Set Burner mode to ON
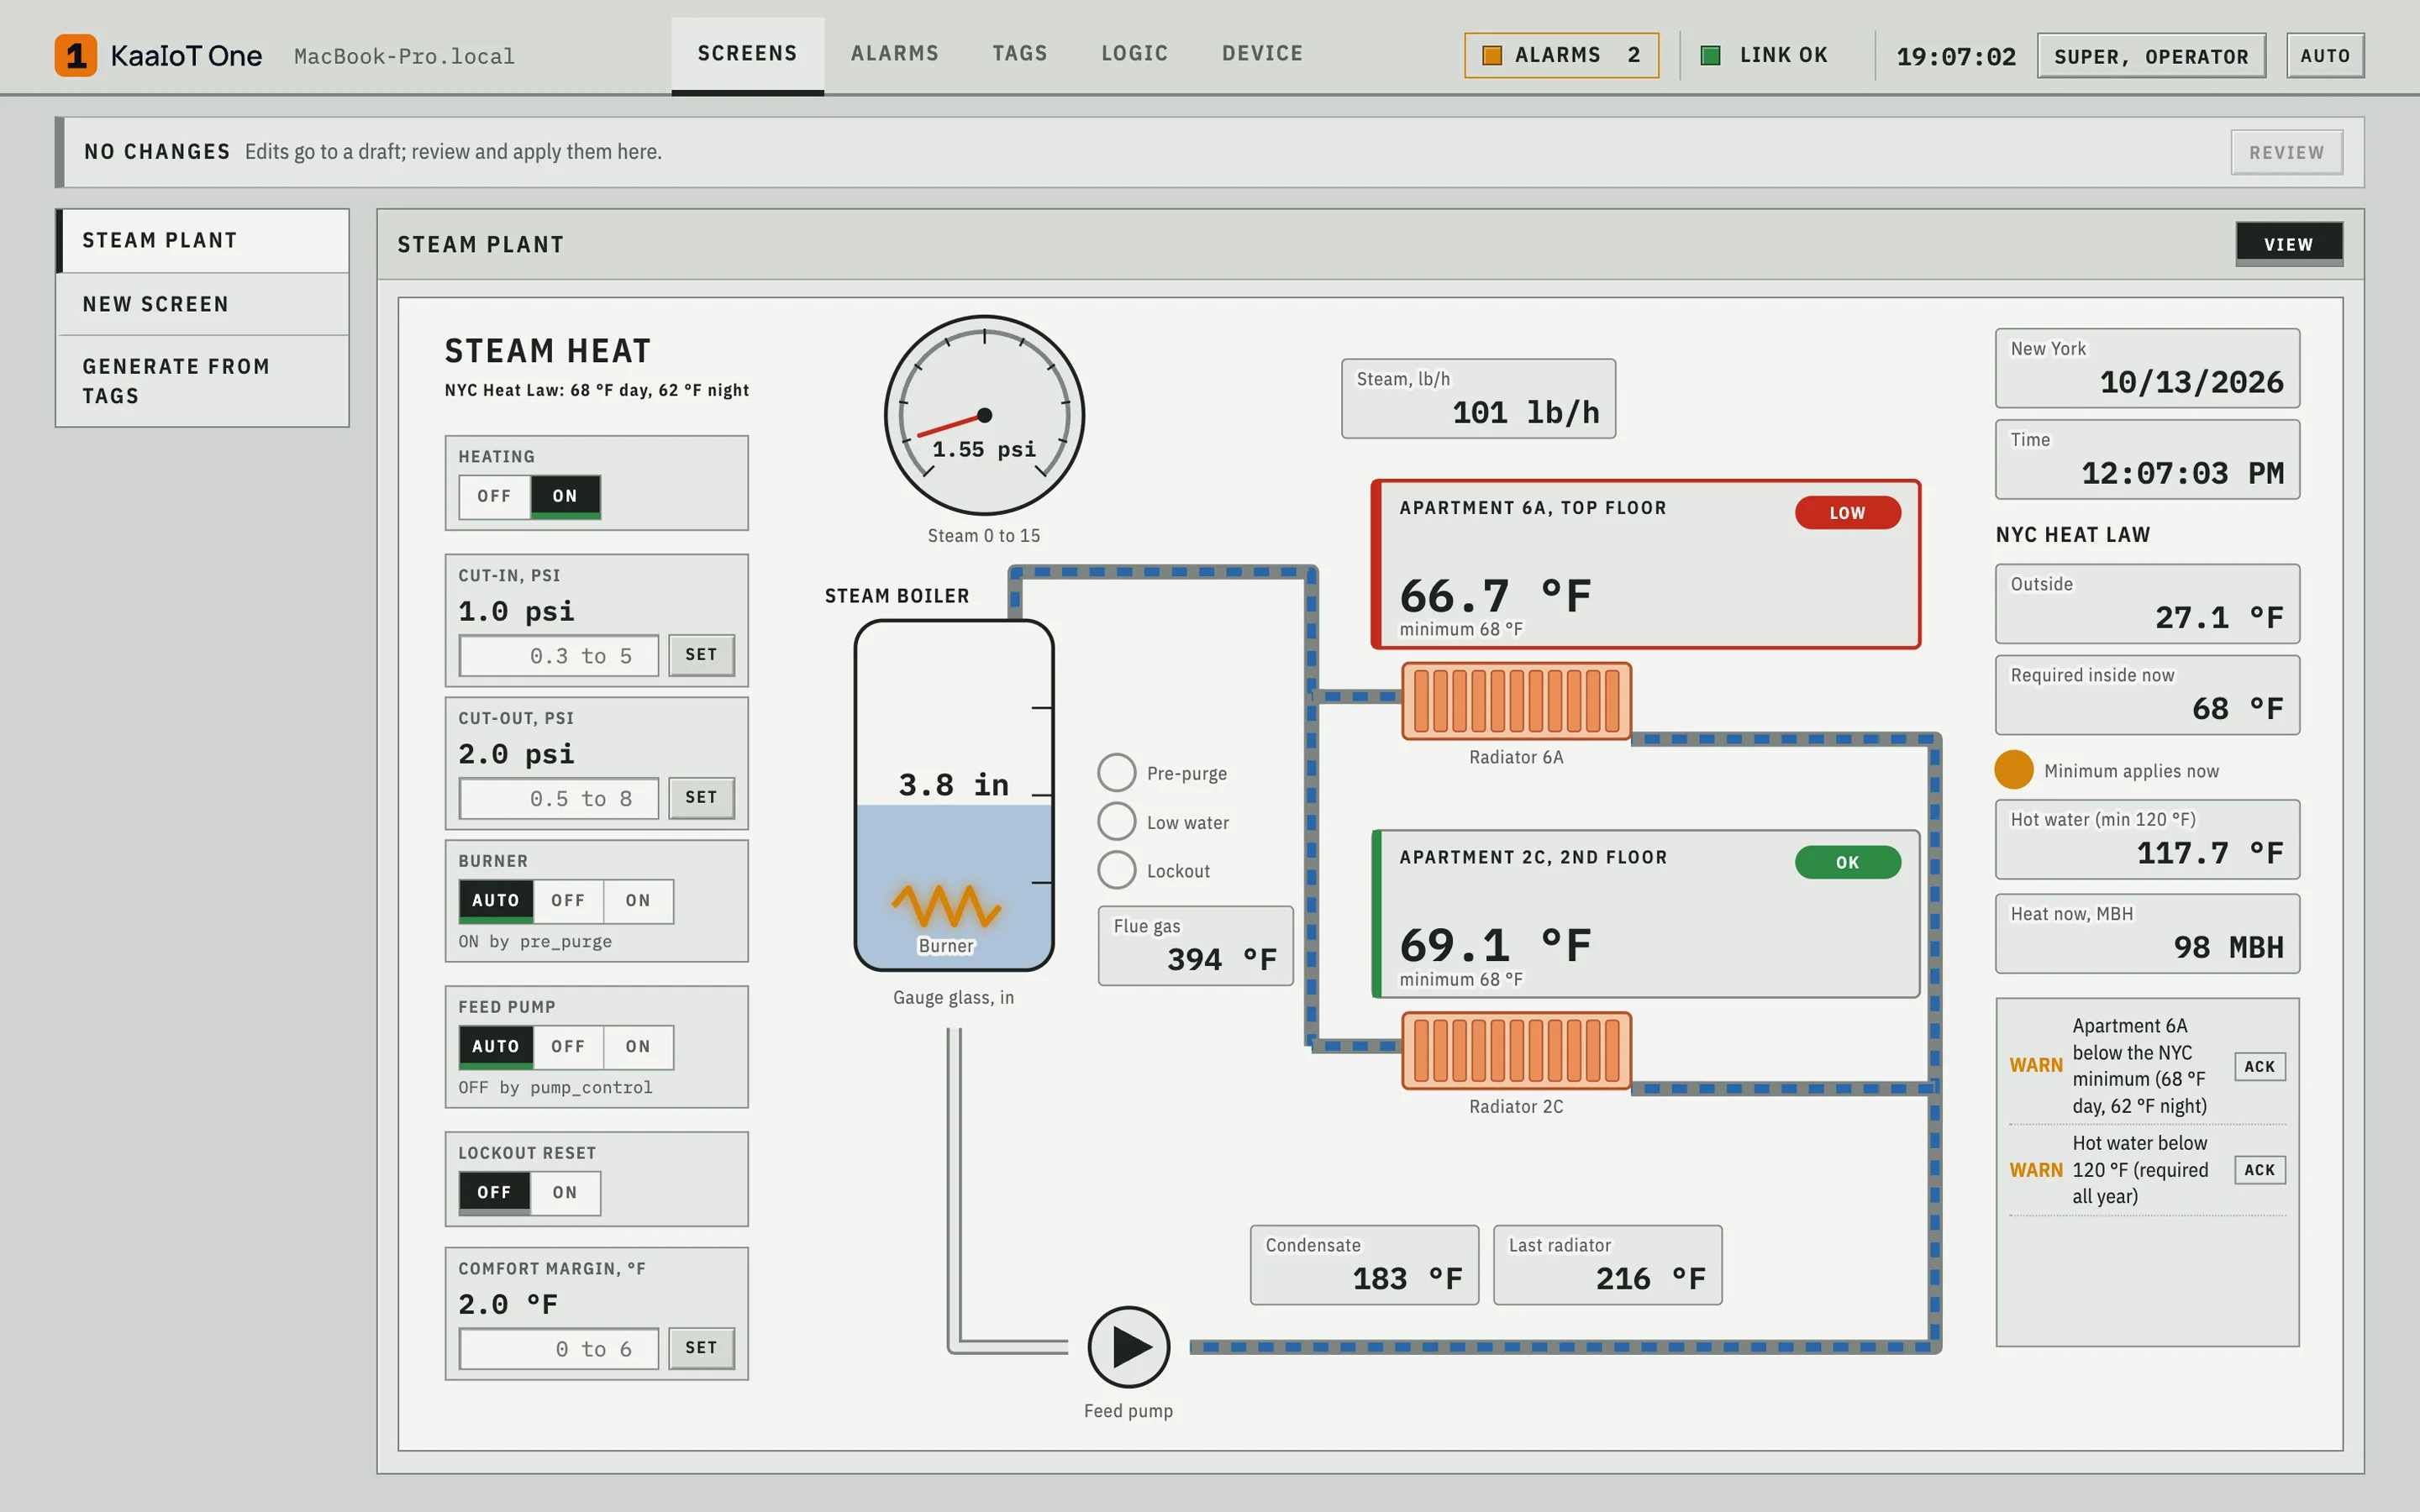 (638, 901)
